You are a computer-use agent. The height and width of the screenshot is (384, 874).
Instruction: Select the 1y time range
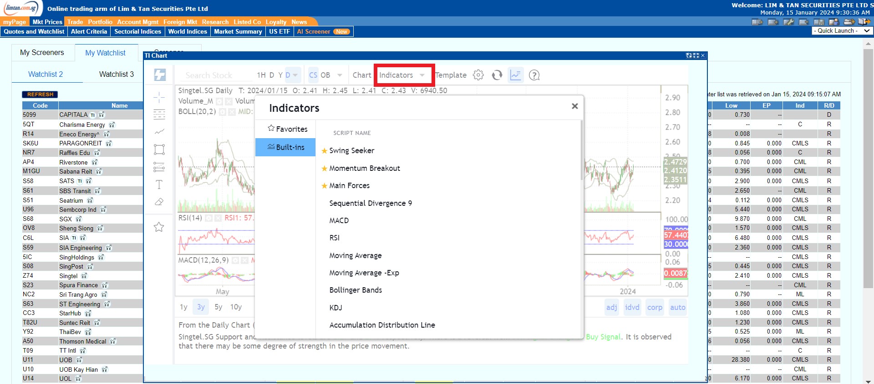click(183, 307)
